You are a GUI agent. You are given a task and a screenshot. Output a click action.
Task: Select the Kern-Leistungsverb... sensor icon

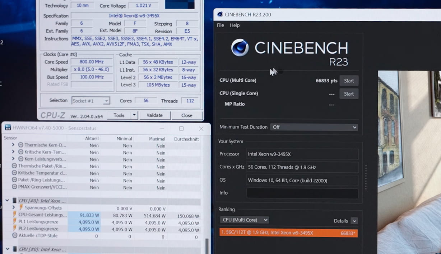(21, 159)
